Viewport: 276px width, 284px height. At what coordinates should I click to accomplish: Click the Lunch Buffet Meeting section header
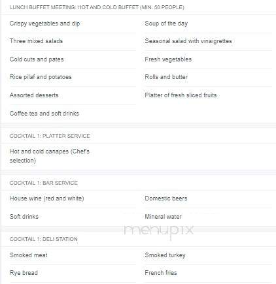pyautogui.click(x=97, y=7)
